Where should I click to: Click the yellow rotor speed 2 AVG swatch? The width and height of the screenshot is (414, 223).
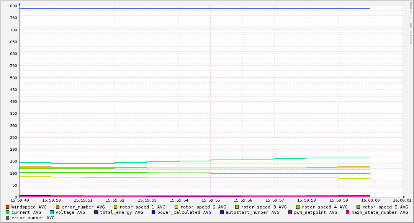pyautogui.click(x=176, y=207)
